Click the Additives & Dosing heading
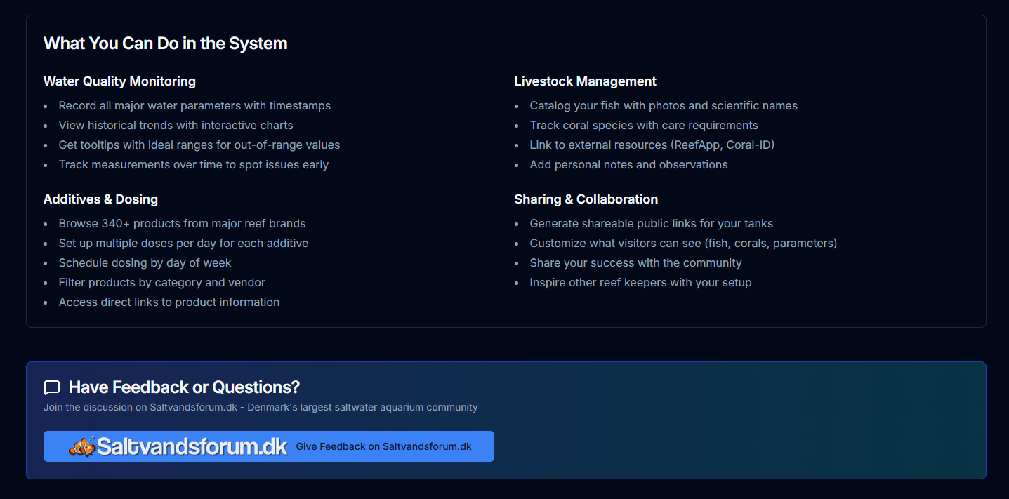This screenshot has width=1009, height=499. 100,199
